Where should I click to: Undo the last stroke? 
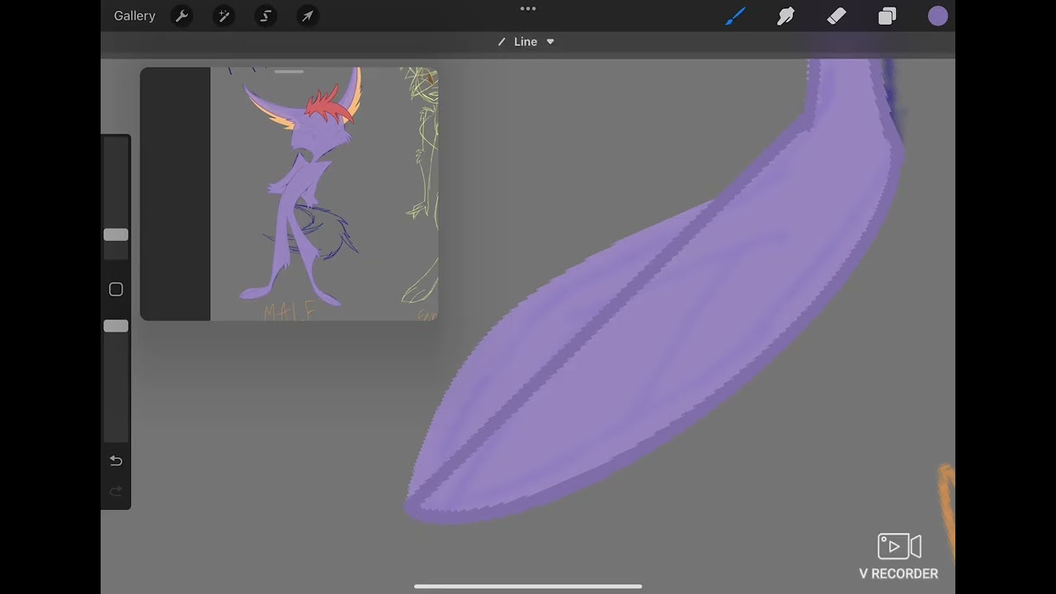point(115,460)
